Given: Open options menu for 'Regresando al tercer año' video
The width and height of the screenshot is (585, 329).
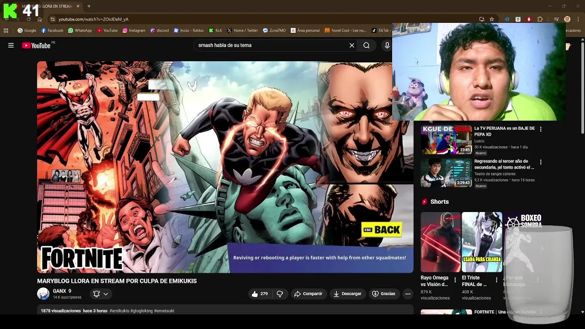Looking at the screenshot, I should (541, 162).
